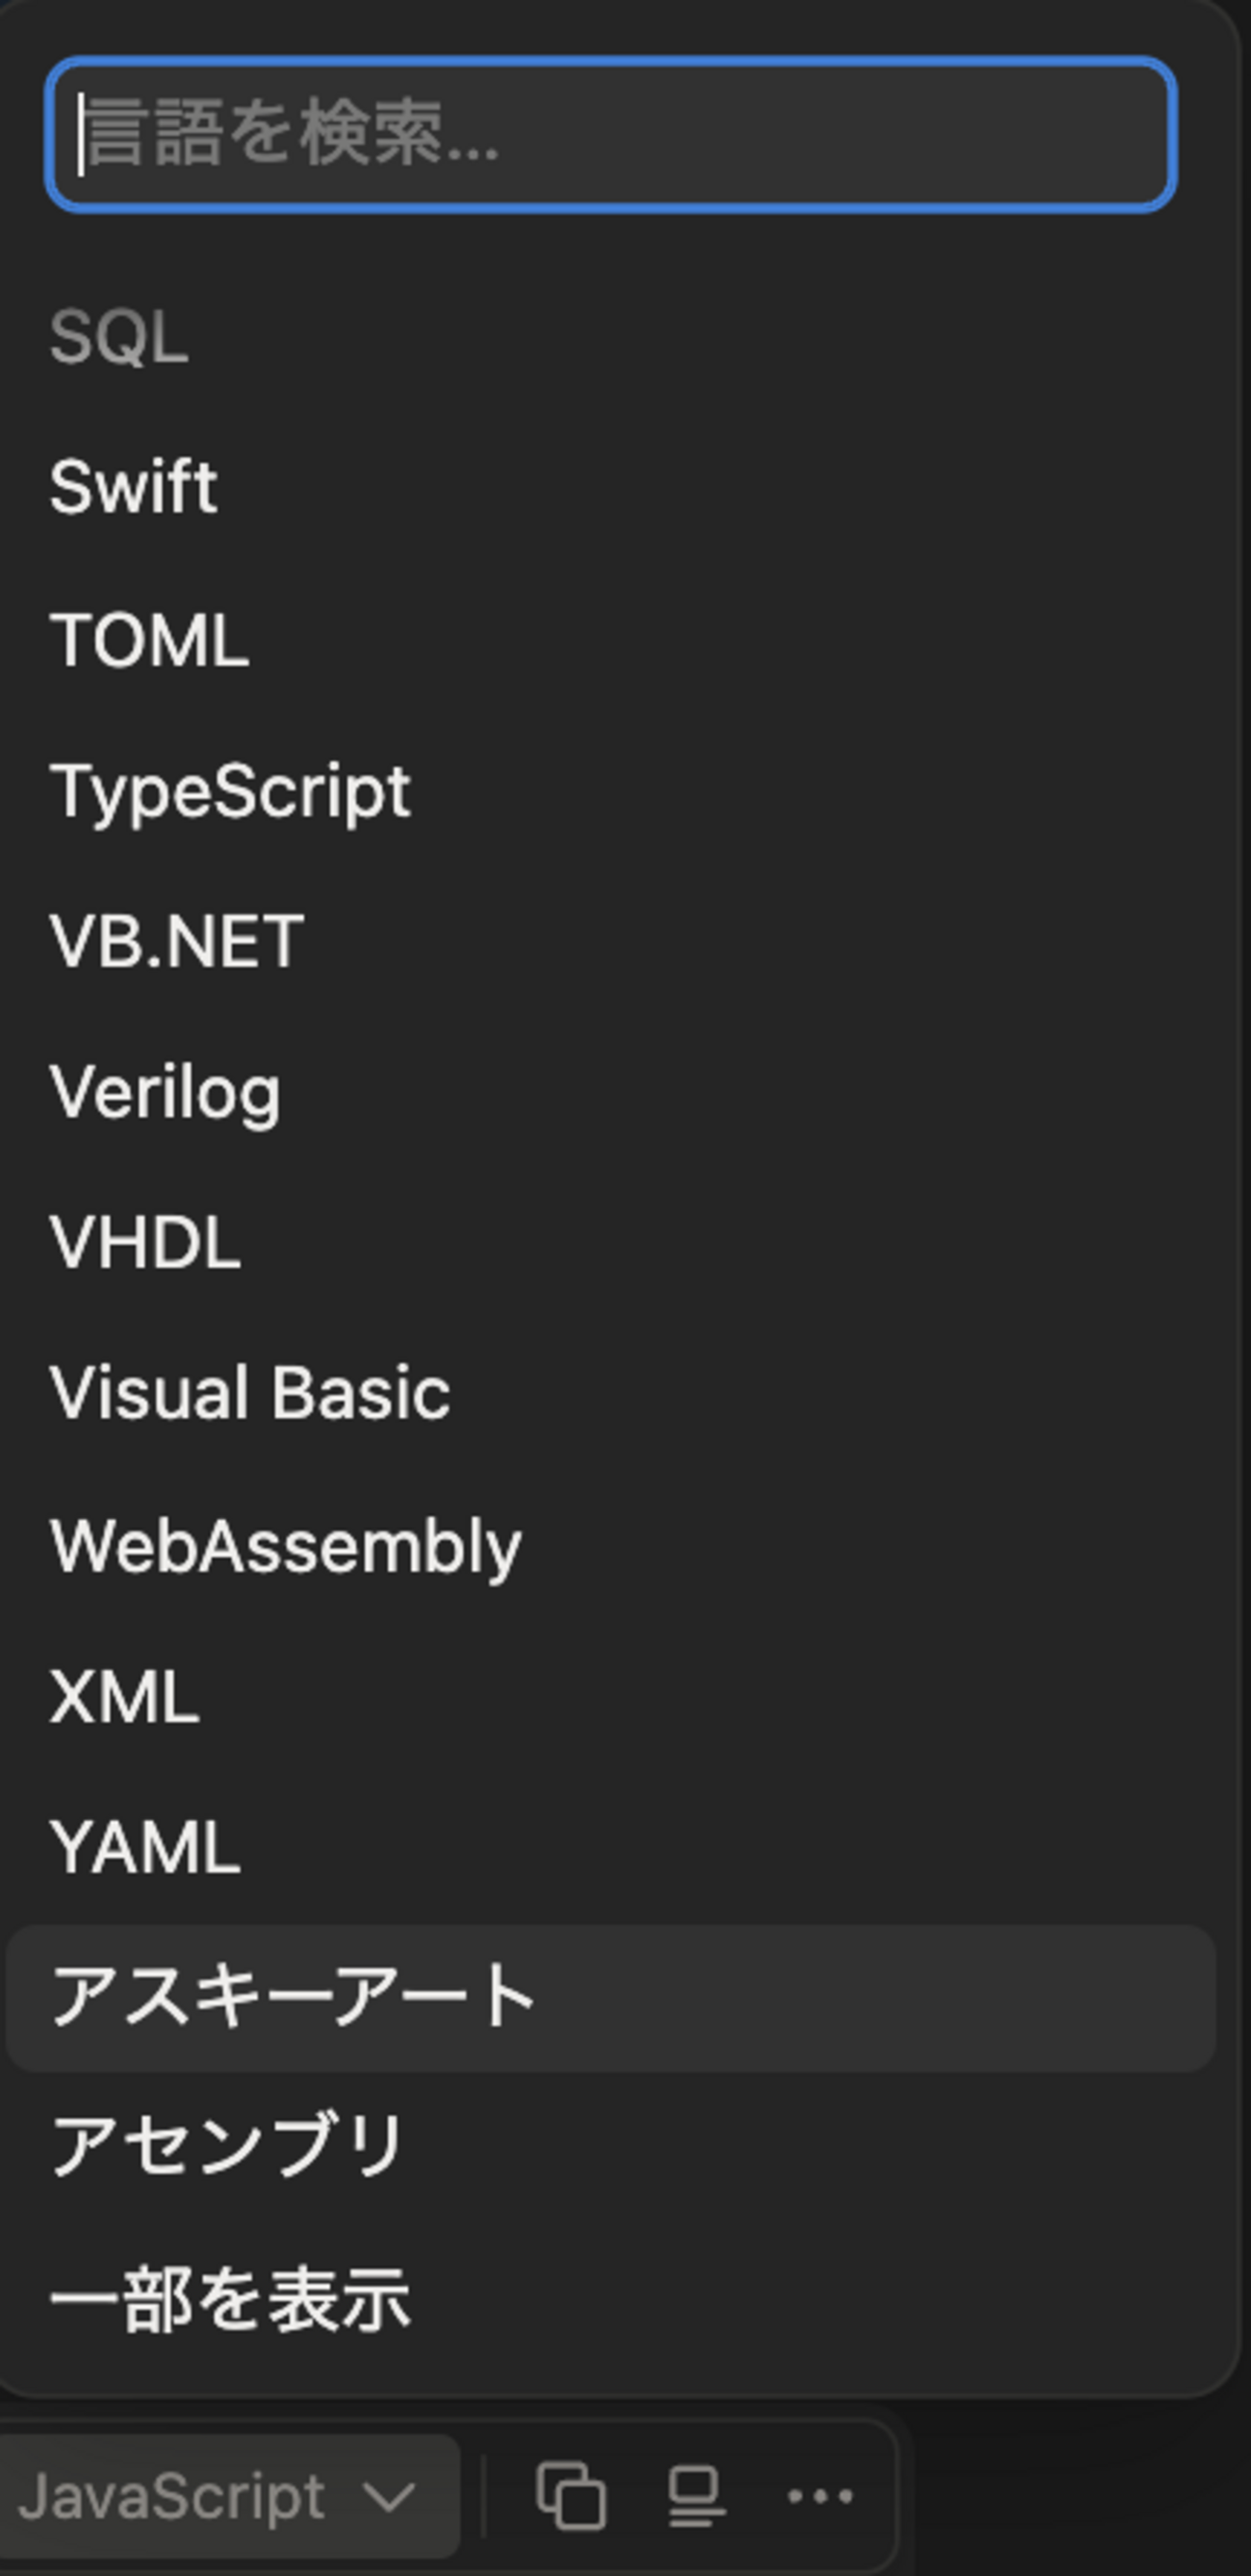The height and width of the screenshot is (2576, 1251).
Task: Click the language search input field
Action: click(610, 135)
